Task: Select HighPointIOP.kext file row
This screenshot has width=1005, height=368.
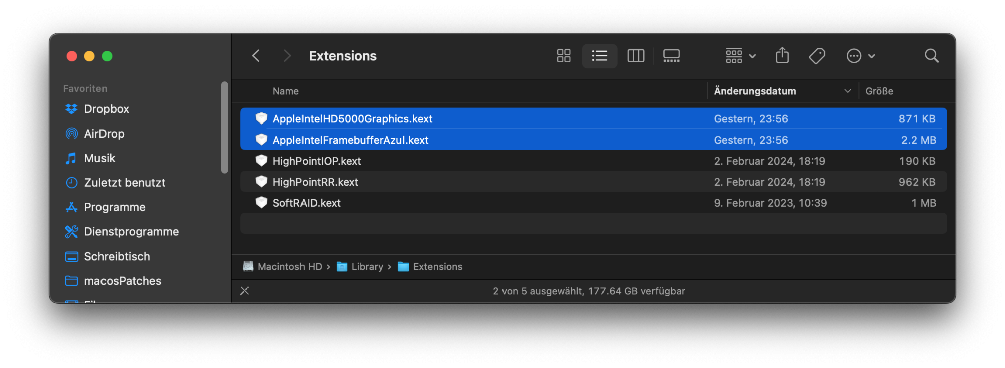Action: point(593,161)
